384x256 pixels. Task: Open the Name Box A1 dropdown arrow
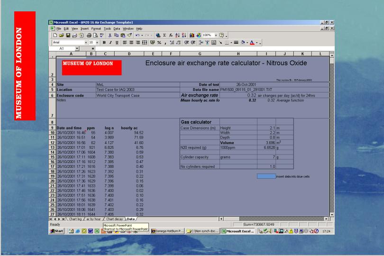tap(77, 48)
